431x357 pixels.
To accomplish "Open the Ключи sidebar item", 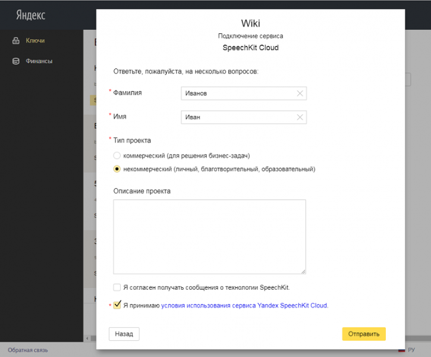I will (35, 40).
